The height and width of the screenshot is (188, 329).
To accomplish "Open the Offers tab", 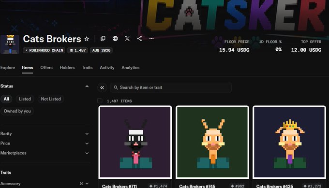I will coord(46,68).
